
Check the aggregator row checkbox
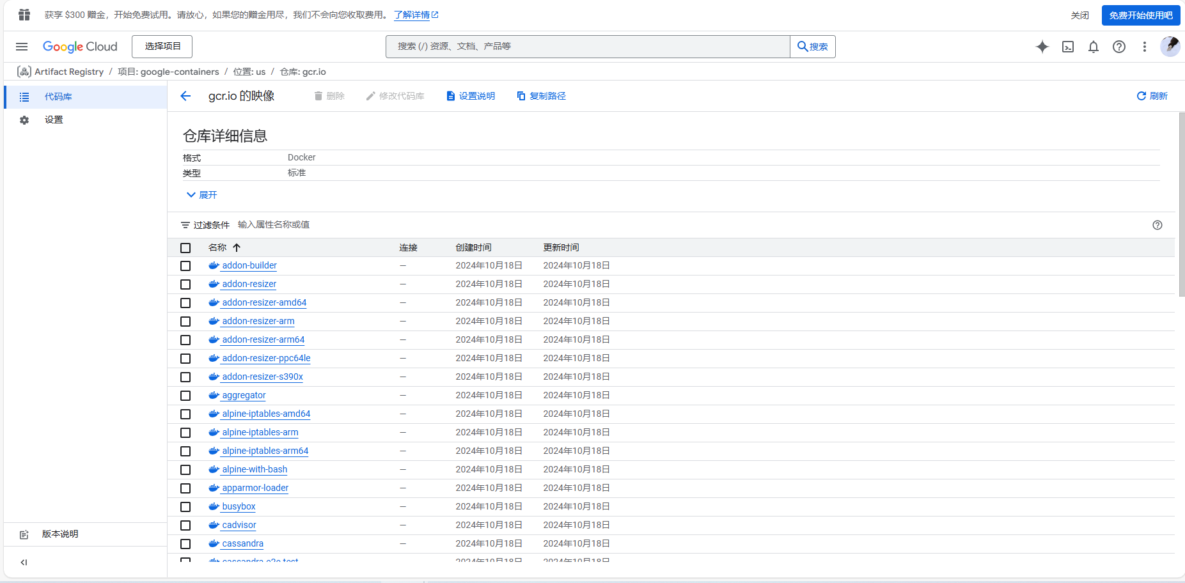(185, 396)
